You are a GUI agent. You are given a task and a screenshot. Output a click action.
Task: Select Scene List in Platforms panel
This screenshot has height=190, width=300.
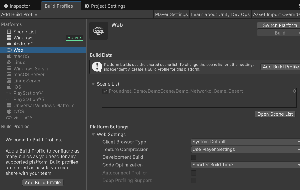click(x=43, y=32)
